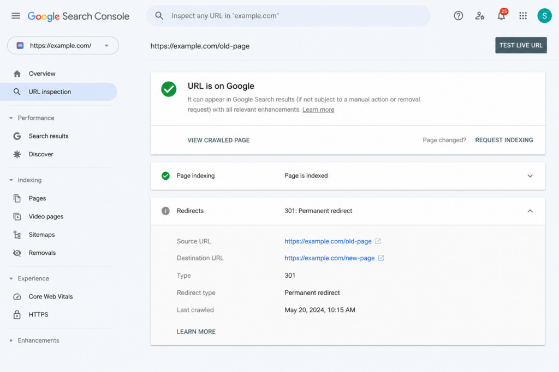Click the green check beside URL is on Google

point(169,89)
